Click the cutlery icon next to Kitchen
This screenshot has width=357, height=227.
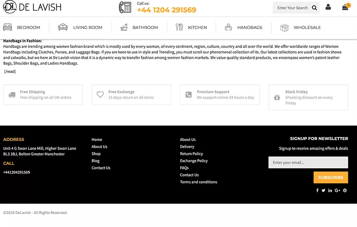pos(179,27)
